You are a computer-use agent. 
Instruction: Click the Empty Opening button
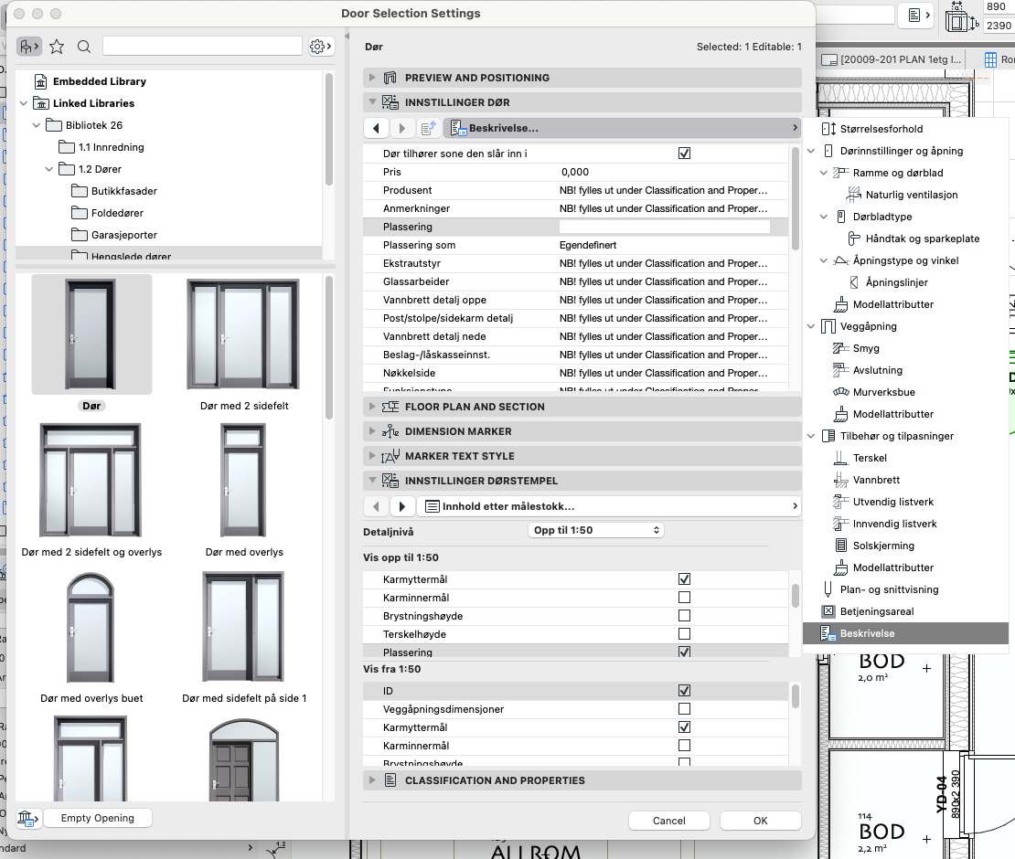pos(97,818)
